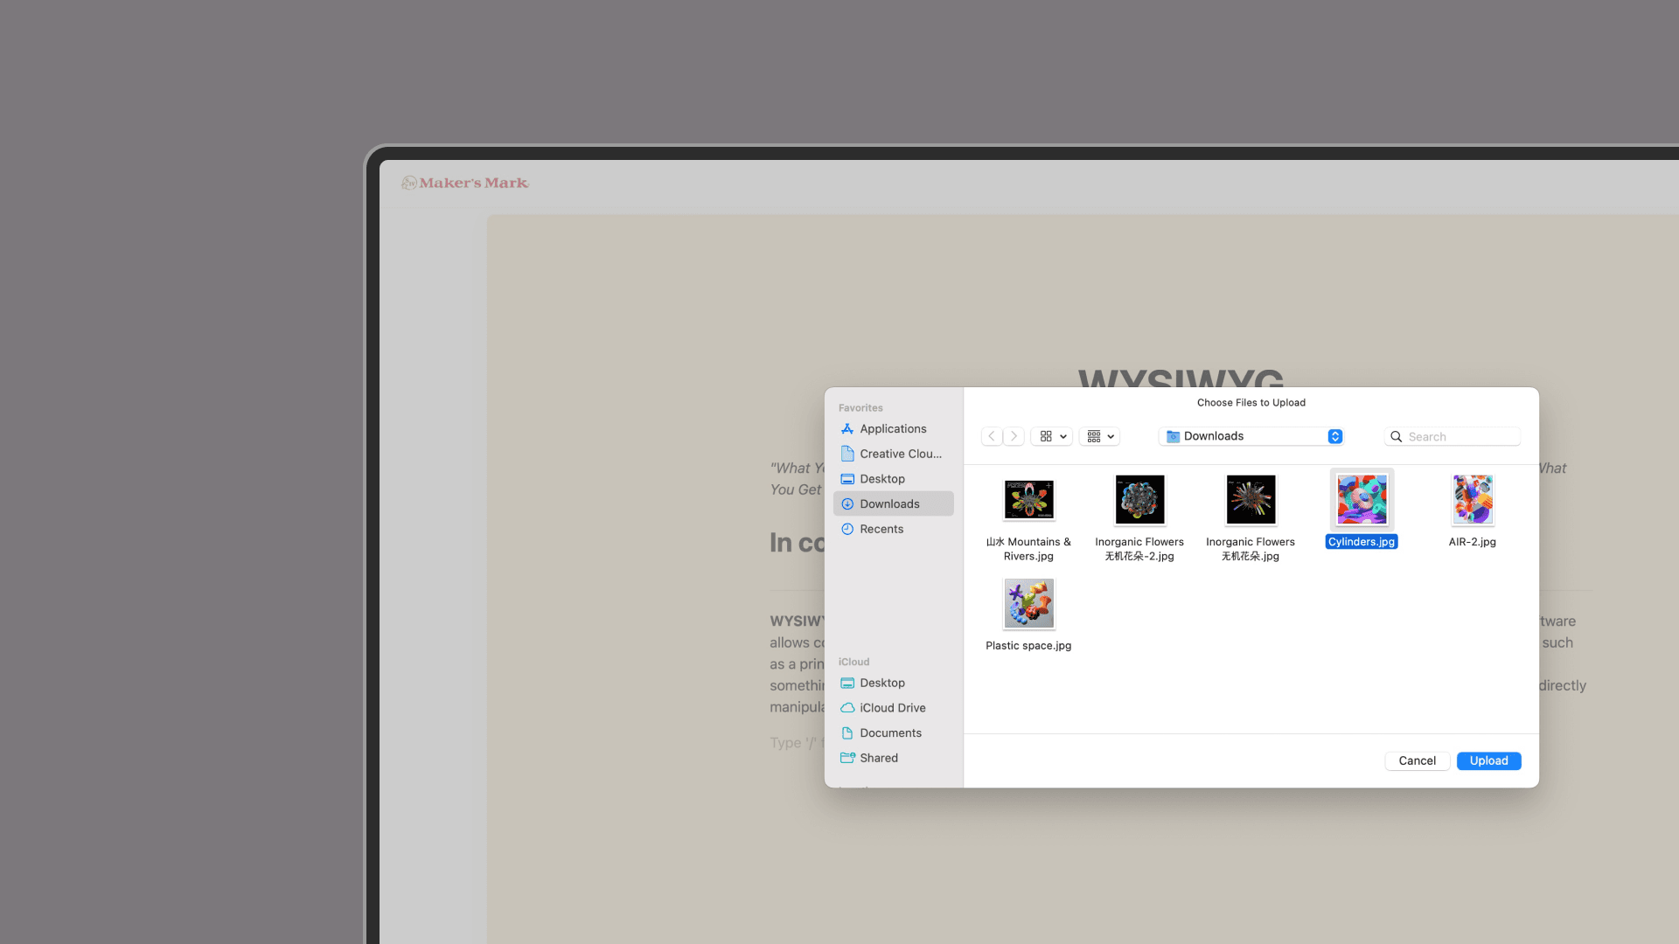This screenshot has height=944, width=1679.
Task: Open icon view options dropdown
Action: (1052, 436)
